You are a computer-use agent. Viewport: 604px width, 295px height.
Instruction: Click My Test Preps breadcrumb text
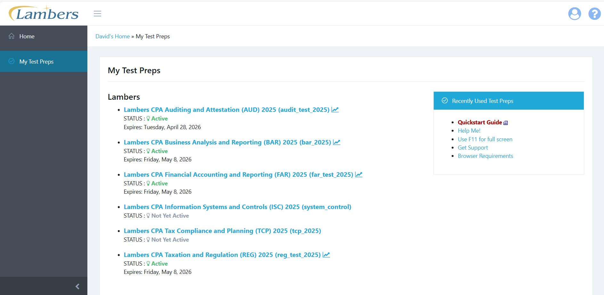[153, 36]
